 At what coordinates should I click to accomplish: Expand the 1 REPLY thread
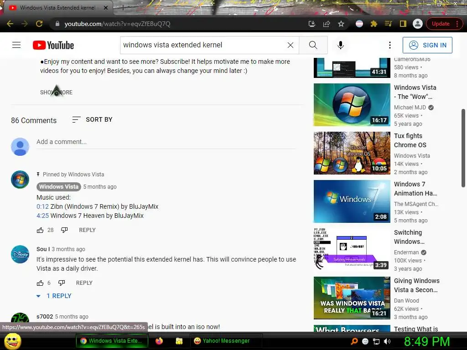[54, 296]
